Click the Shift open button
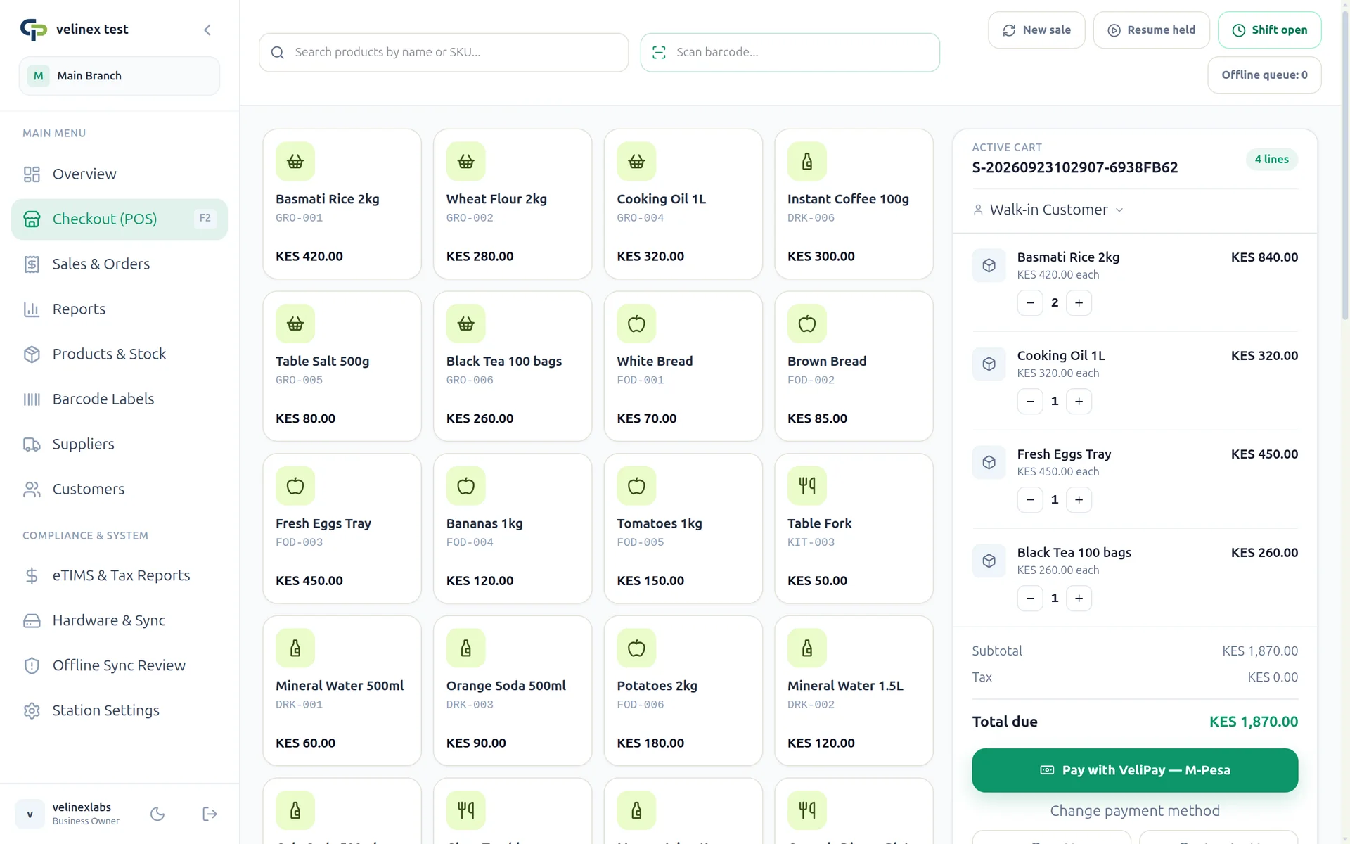1350x844 pixels. [1269, 30]
